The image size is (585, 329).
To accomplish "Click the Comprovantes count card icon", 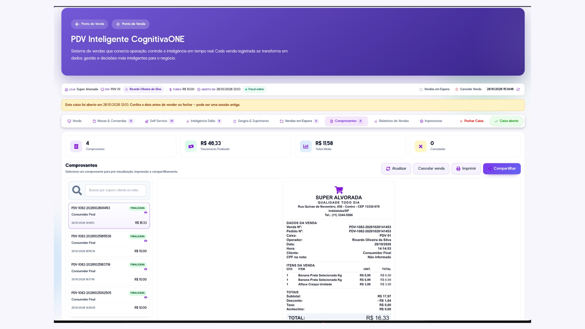I will coord(76,146).
